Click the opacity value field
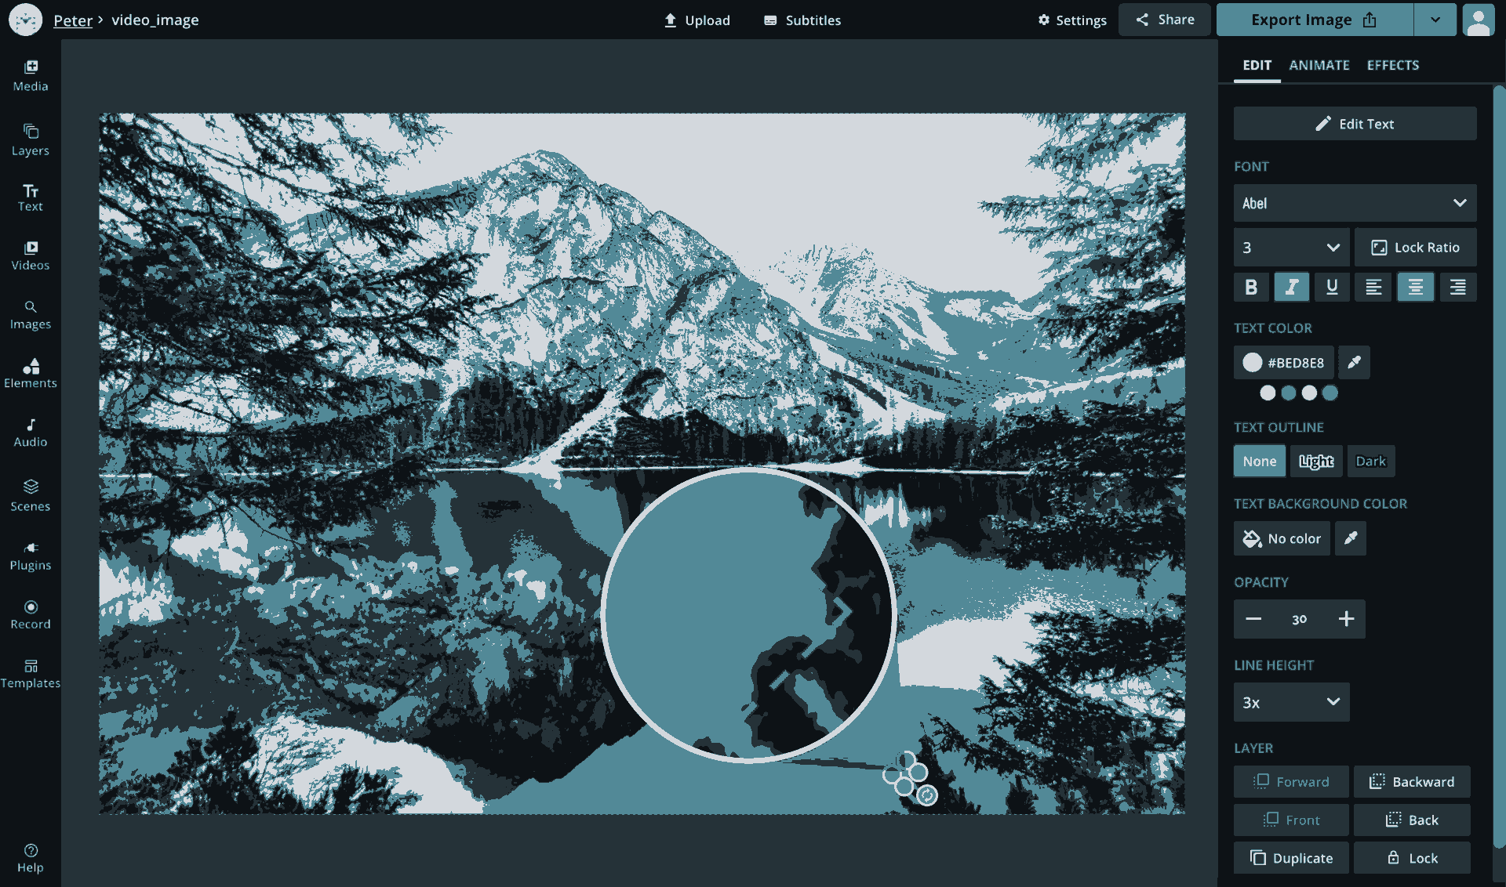 pyautogui.click(x=1300, y=619)
